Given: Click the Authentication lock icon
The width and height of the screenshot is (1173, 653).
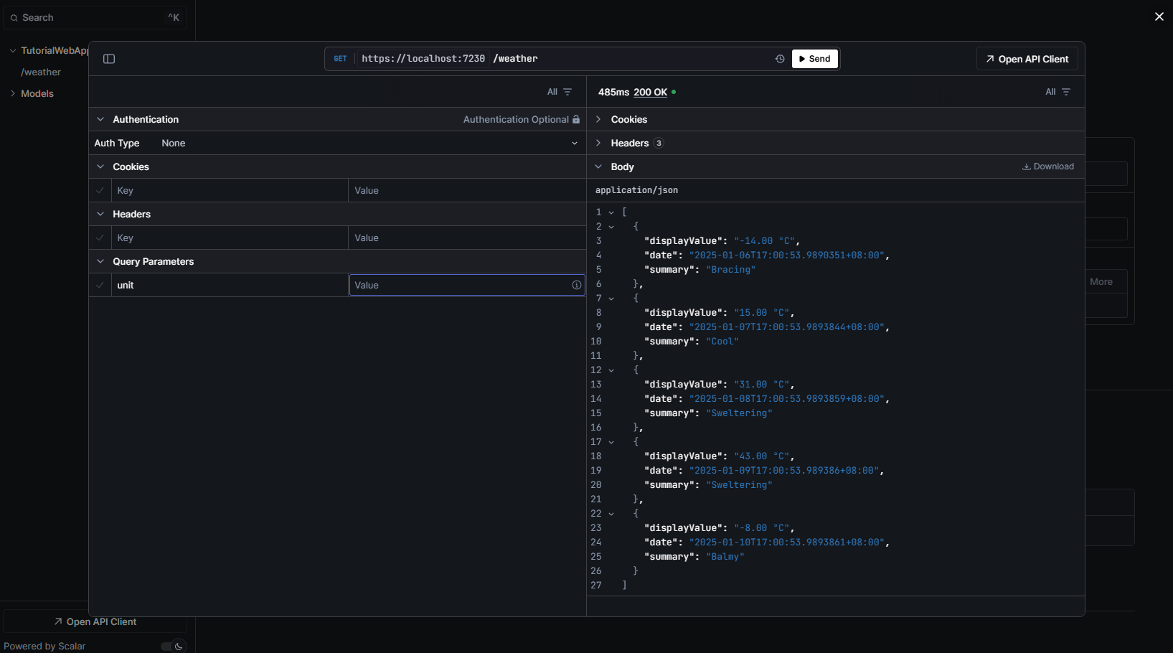Looking at the screenshot, I should coord(576,119).
